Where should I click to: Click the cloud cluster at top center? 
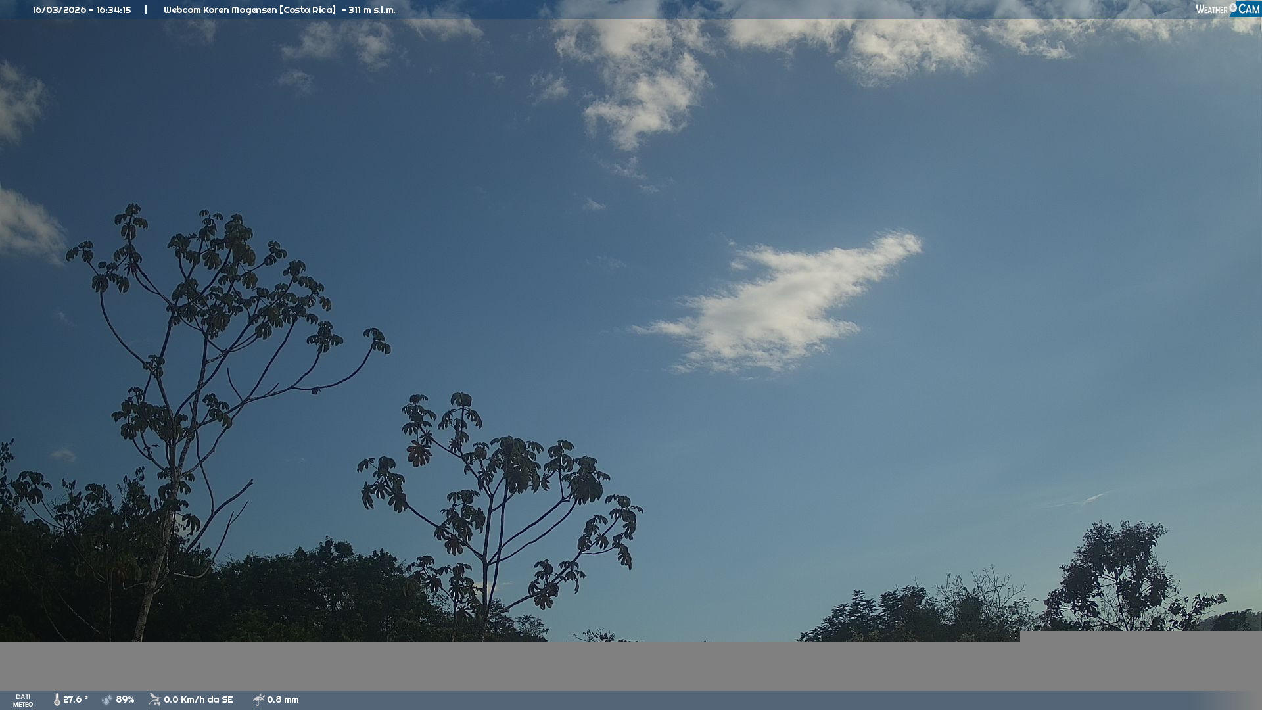tap(644, 92)
